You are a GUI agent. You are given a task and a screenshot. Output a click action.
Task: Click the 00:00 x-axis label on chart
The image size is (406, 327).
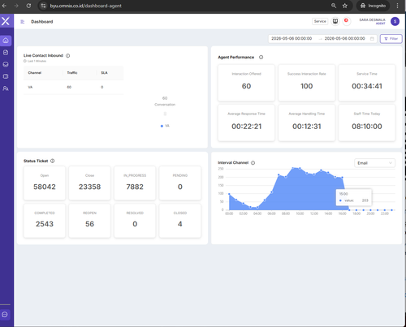tap(229, 213)
